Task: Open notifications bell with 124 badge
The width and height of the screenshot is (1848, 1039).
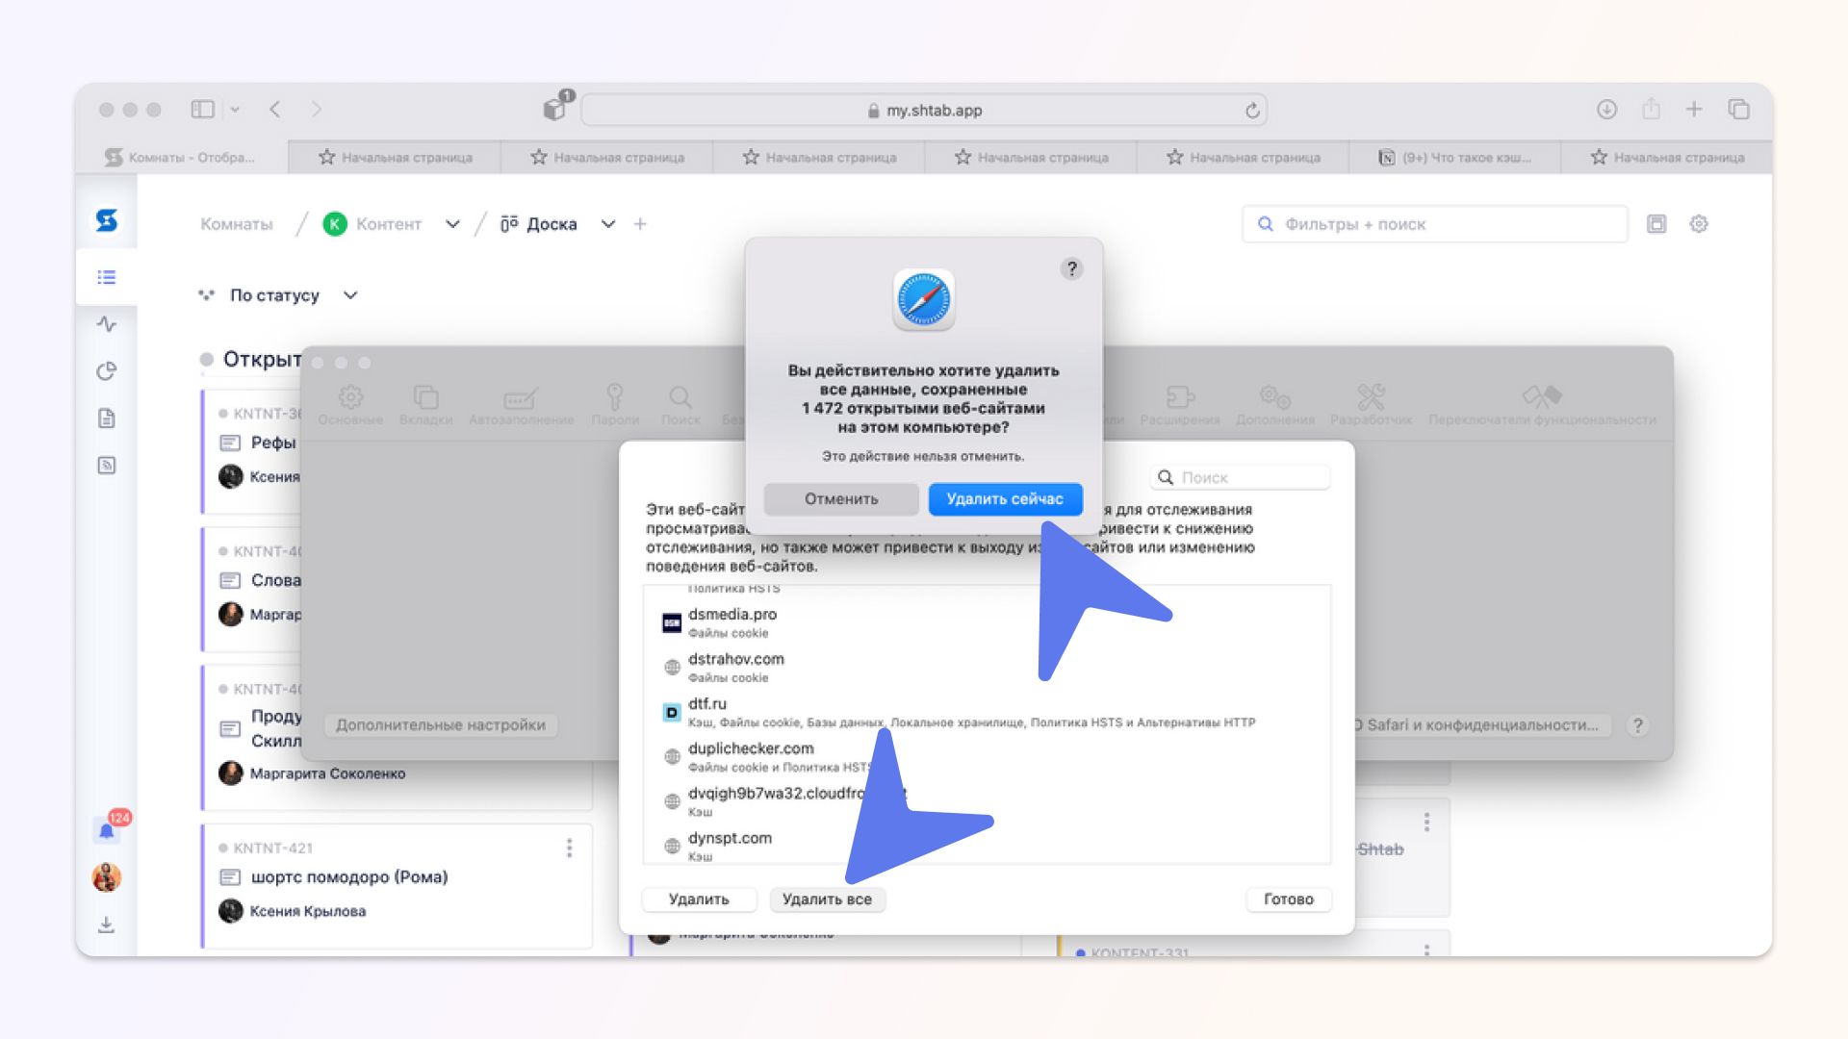Action: coord(108,829)
